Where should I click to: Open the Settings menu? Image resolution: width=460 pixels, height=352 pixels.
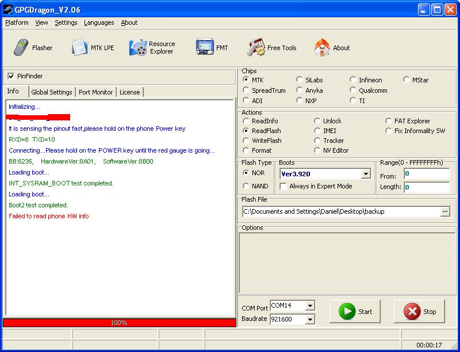(66, 22)
